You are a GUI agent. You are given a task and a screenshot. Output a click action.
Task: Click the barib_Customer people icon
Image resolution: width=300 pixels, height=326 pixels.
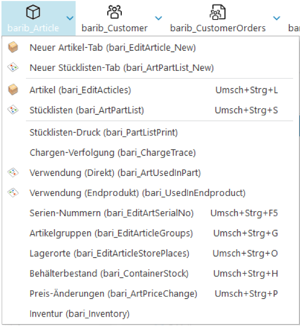pos(114,12)
